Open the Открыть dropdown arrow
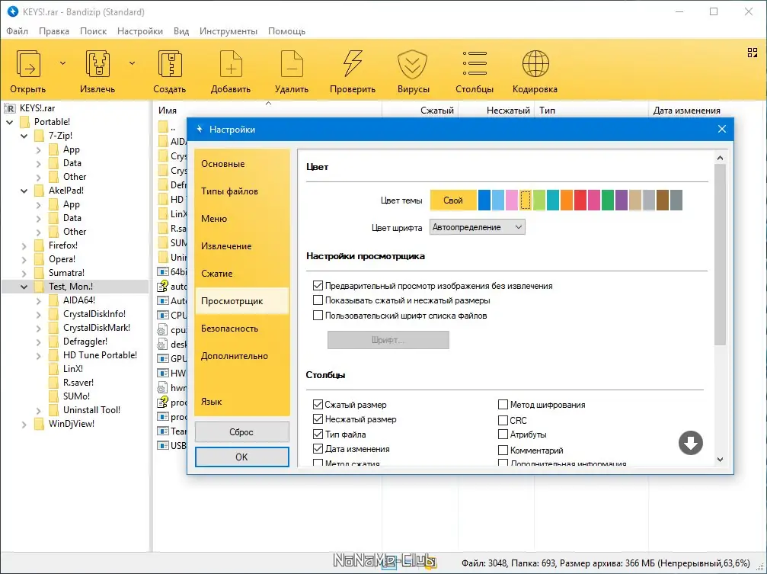The image size is (767, 574). click(x=62, y=63)
